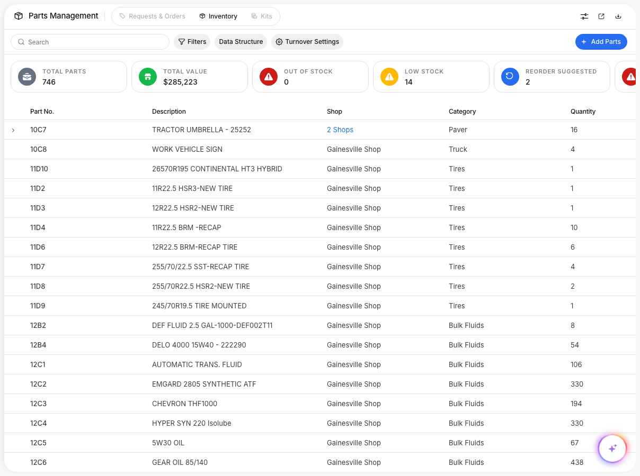Click EMGARD 2805 SYNTHETIC ATF description
Viewport: 640px width, 476px height.
(204, 384)
